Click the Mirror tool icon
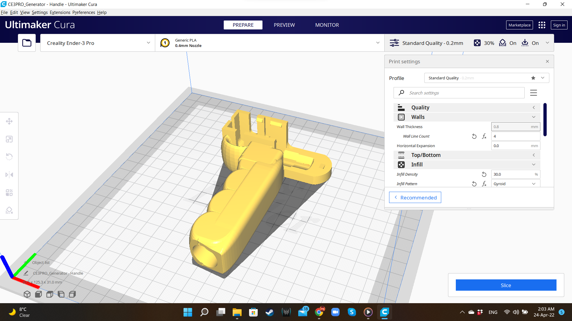Viewport: 572px width, 321px height. (x=10, y=174)
